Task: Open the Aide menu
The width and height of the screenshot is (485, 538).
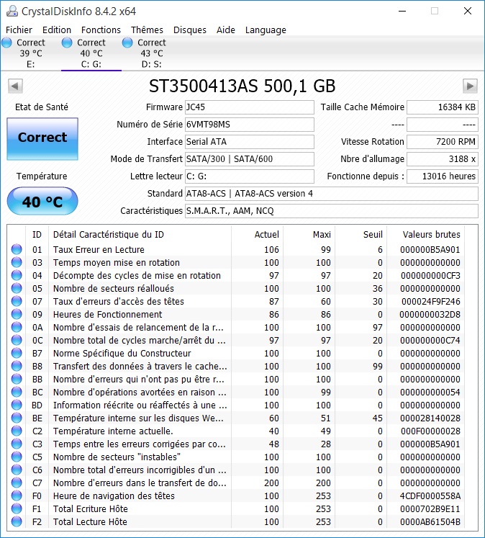Action: (226, 30)
